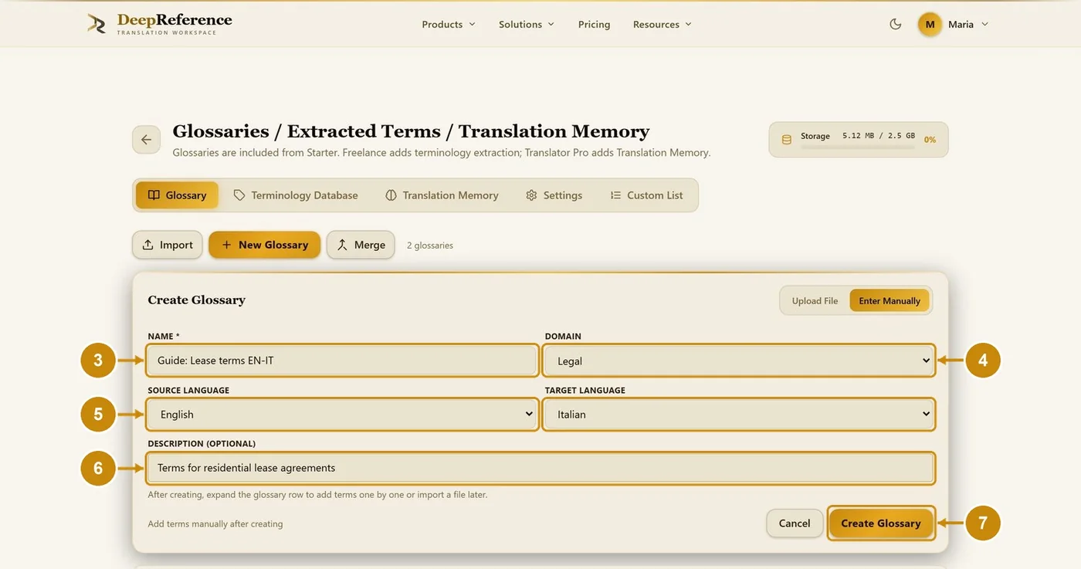Screen dimensions: 1081x569
Task: Switch to the Terminology Database tab
Action: pos(296,195)
